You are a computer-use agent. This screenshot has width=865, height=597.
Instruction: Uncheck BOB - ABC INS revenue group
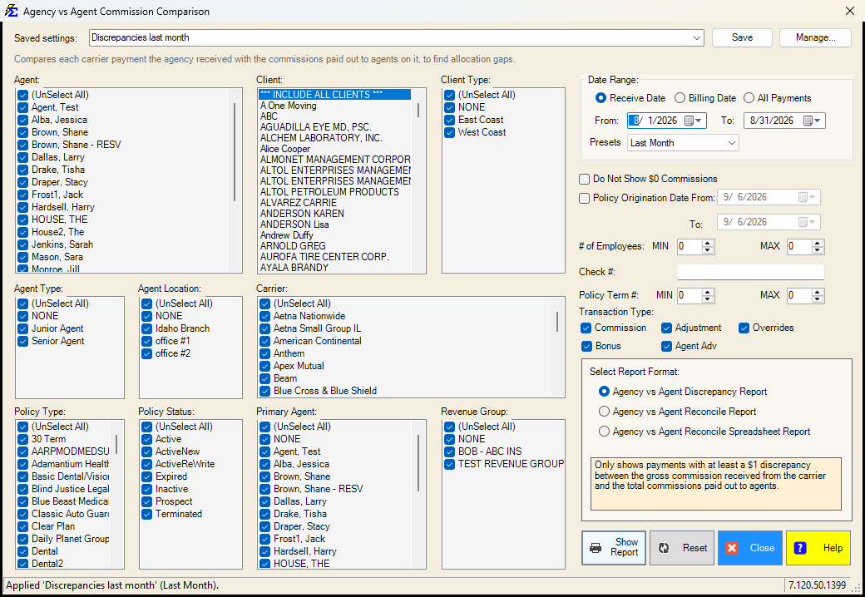(450, 451)
